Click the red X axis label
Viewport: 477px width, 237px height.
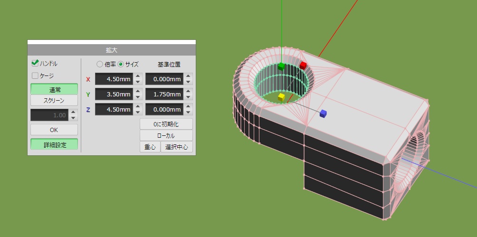pos(88,79)
